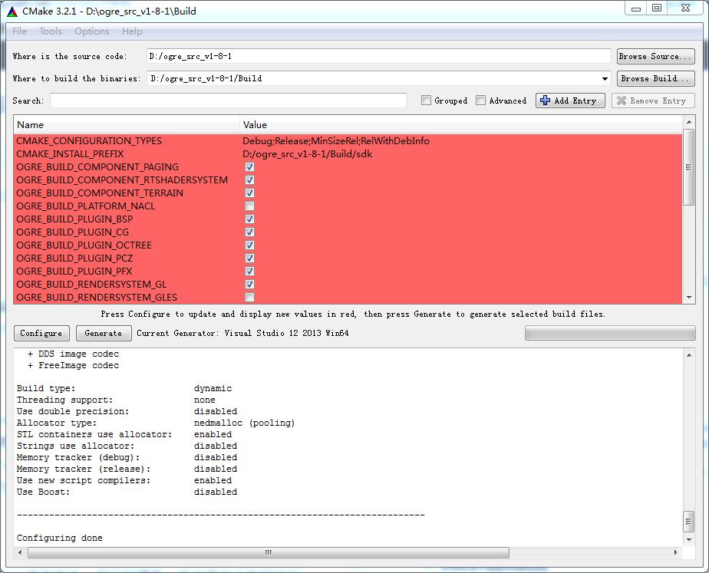This screenshot has width=709, height=573.
Task: Click the cache list vertical scrollbar thumb
Action: [x=688, y=167]
